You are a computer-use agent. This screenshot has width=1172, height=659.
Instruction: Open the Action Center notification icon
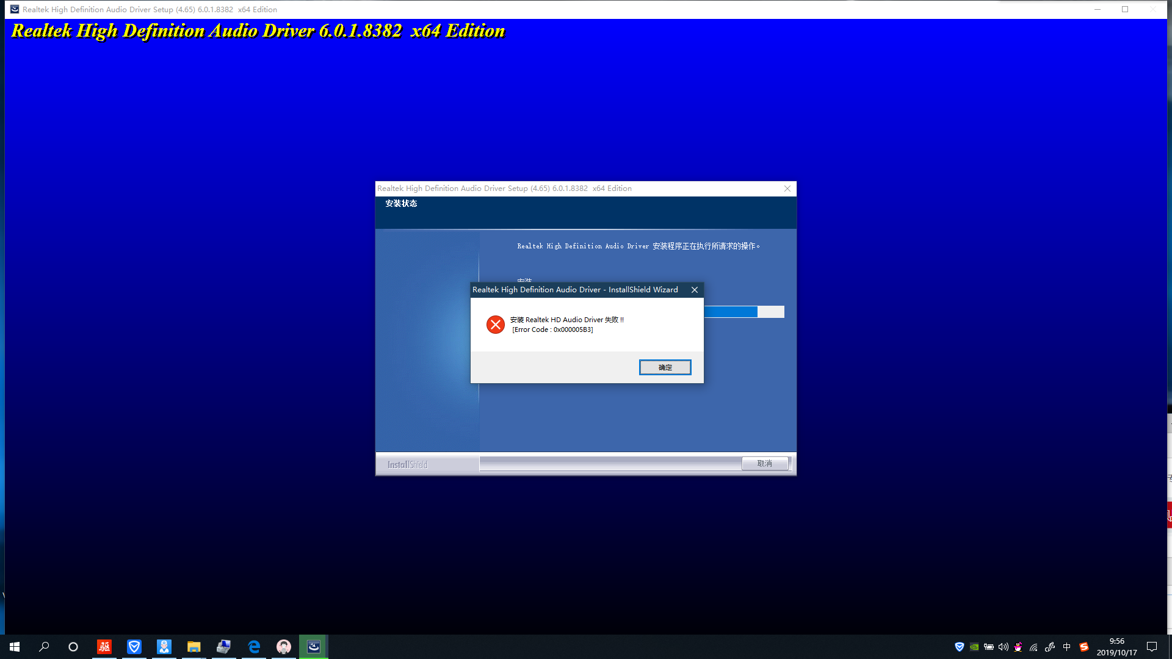[x=1152, y=647]
